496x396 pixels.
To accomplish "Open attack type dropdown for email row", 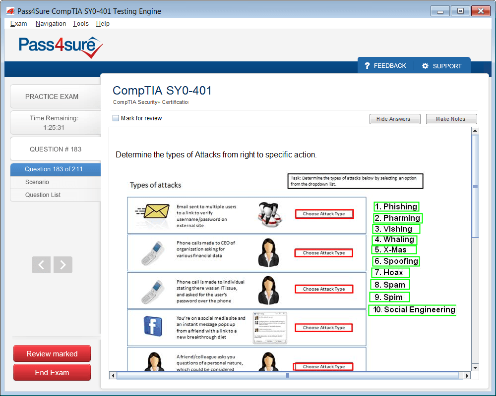I will coord(324,214).
